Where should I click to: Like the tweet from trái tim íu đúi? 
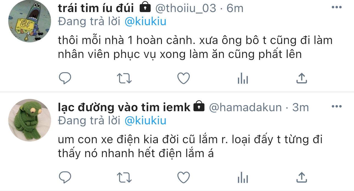tap(184, 78)
